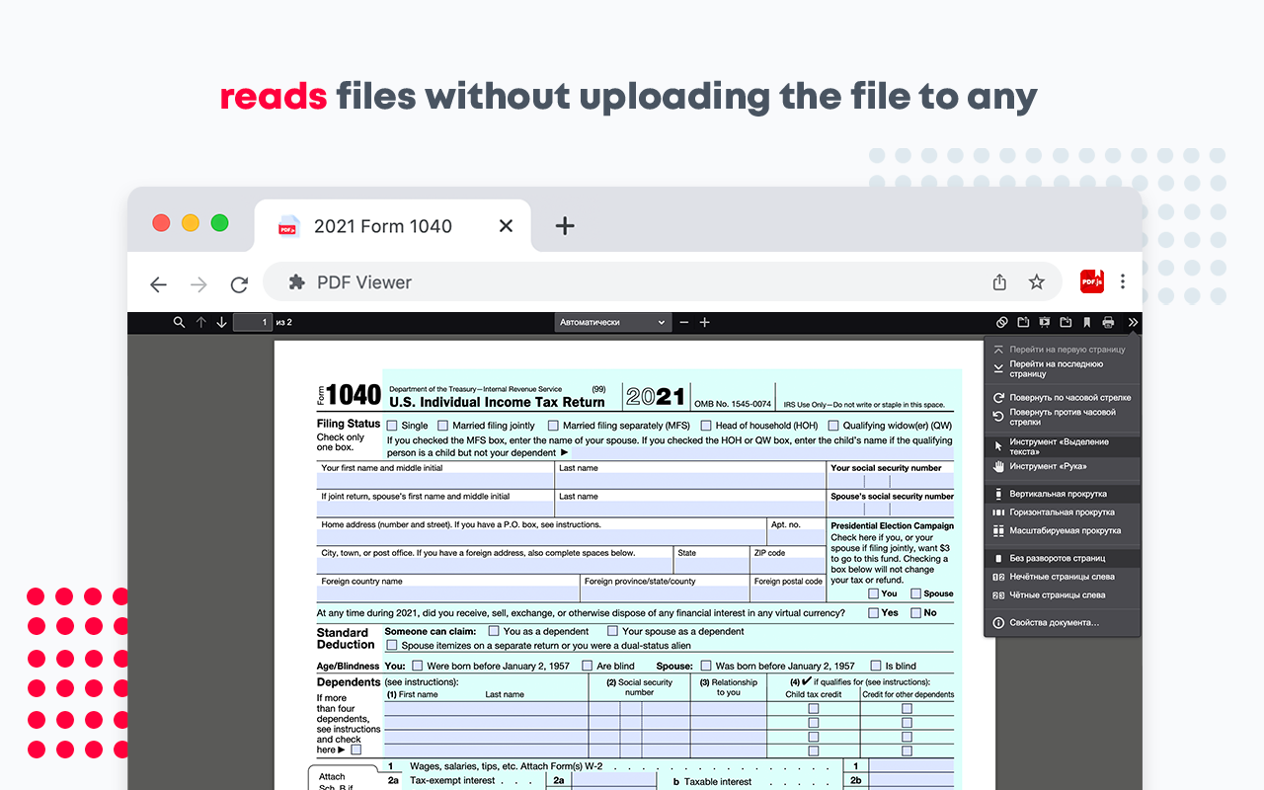1264x790 pixels.
Task: Go to the next page with the down arrow
Action: pyautogui.click(x=221, y=322)
